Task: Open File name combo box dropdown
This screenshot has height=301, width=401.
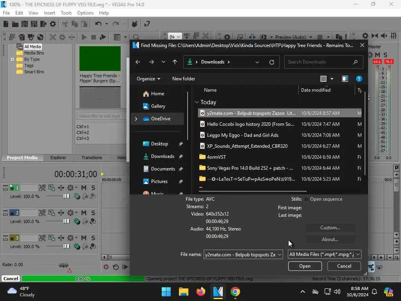Action: tap(280, 255)
